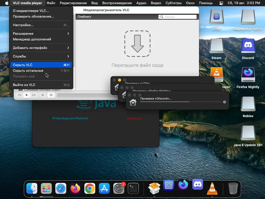Open the Apple menu
265x199 pixels.
click(x=6, y=3)
